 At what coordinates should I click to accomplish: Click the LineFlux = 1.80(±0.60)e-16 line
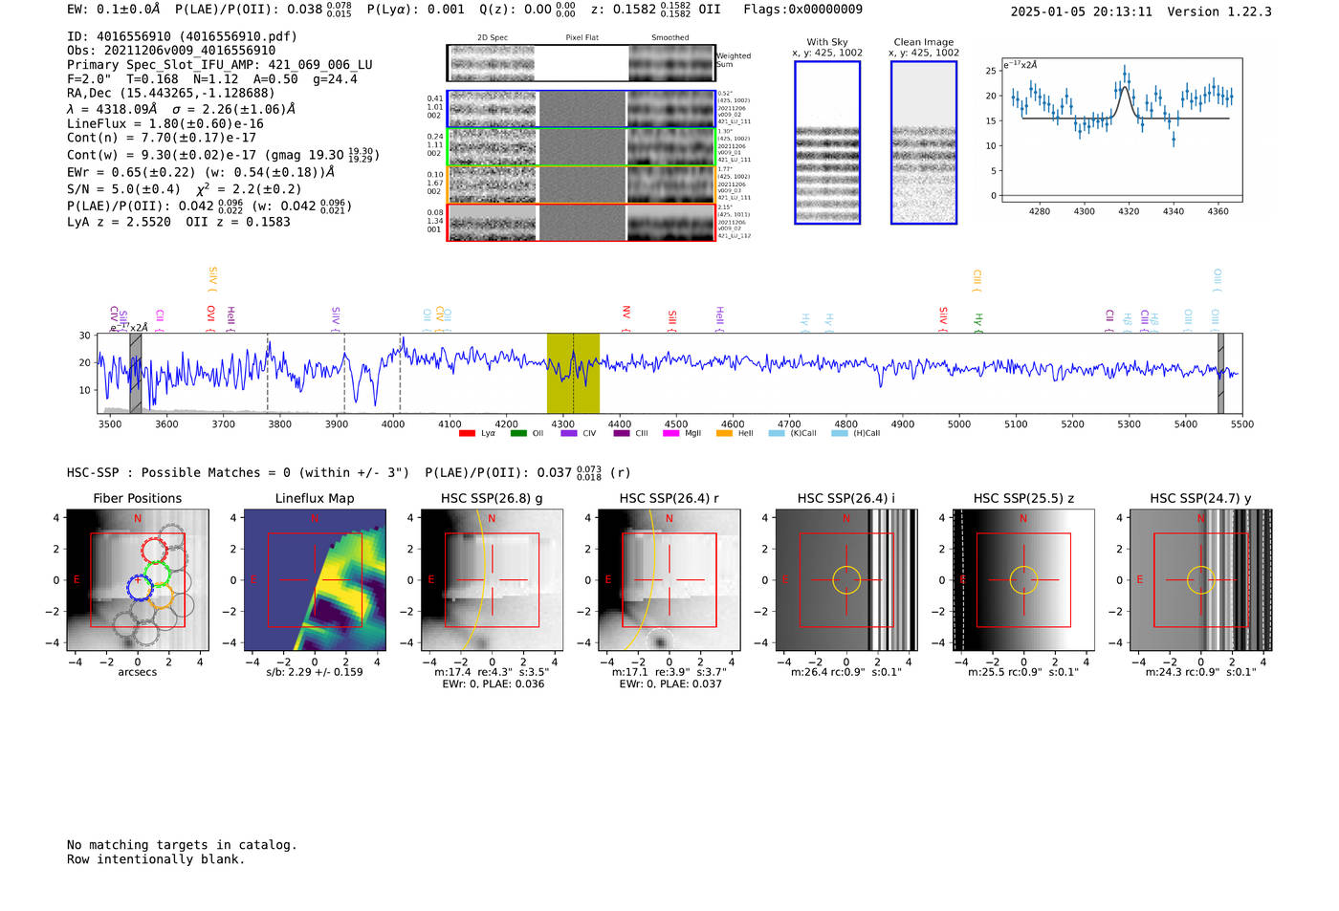coord(165,123)
